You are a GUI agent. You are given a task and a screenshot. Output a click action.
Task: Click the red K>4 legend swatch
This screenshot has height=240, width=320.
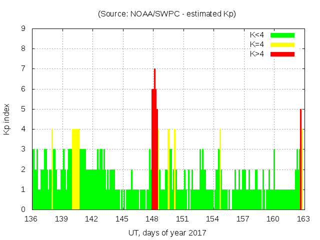pyautogui.click(x=282, y=53)
